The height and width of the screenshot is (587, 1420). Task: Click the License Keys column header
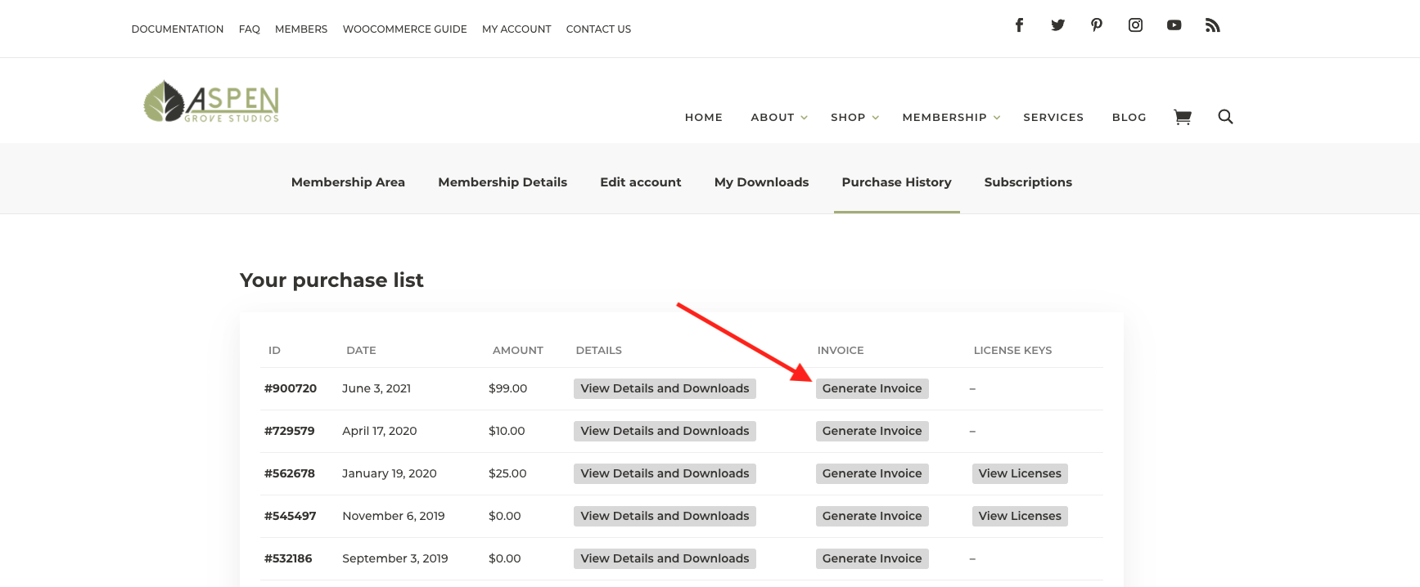tap(1012, 350)
